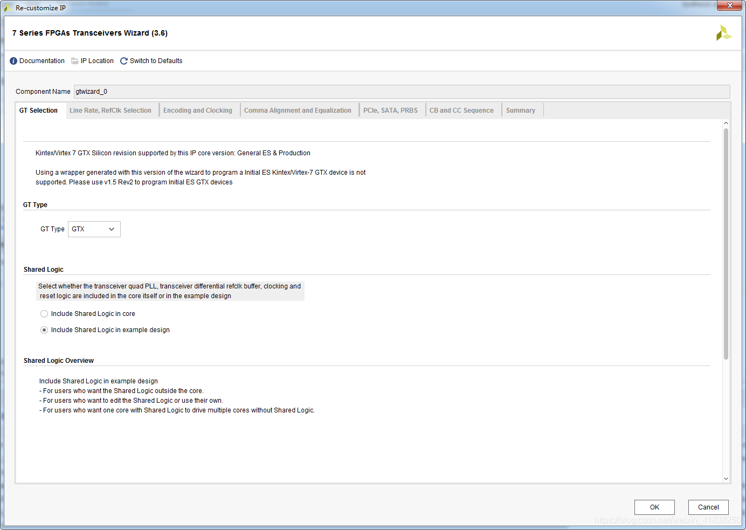Viewport: 746px width, 530px height.
Task: Switch to PCIe, SATA, PRBS tab
Action: (390, 111)
